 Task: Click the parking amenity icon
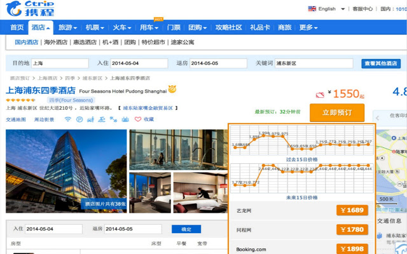79,119
